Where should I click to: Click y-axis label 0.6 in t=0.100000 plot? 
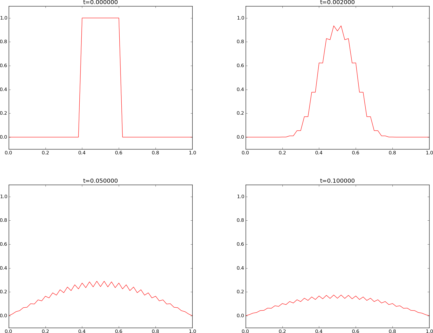tap(241, 244)
